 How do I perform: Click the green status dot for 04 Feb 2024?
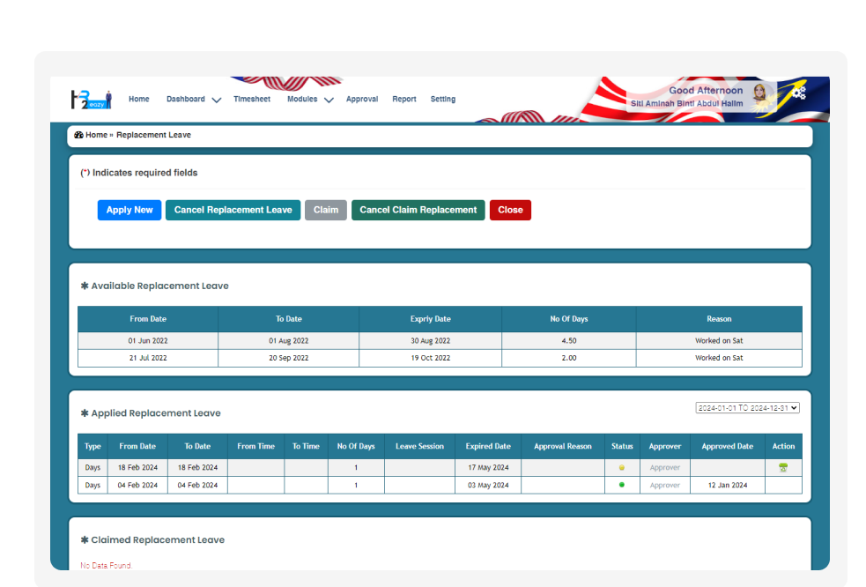click(x=622, y=485)
